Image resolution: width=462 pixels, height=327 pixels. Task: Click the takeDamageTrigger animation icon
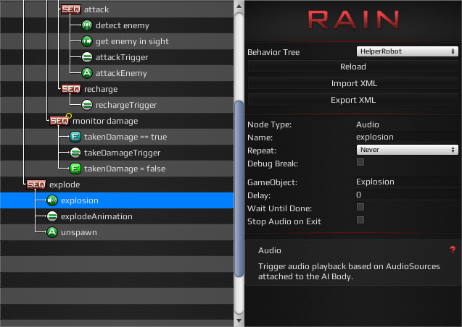(x=75, y=153)
